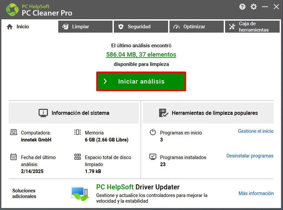This screenshot has height=210, width=283.
Task: Open Gestione el inicio link
Action: (x=256, y=131)
